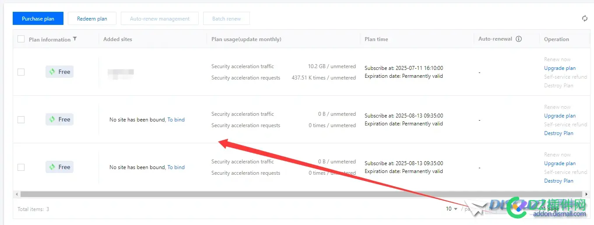Click the refresh icon above the table
594x225 pixels.
pos(584,18)
